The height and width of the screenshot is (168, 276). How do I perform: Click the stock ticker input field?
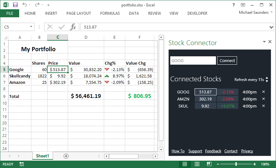[193, 60]
